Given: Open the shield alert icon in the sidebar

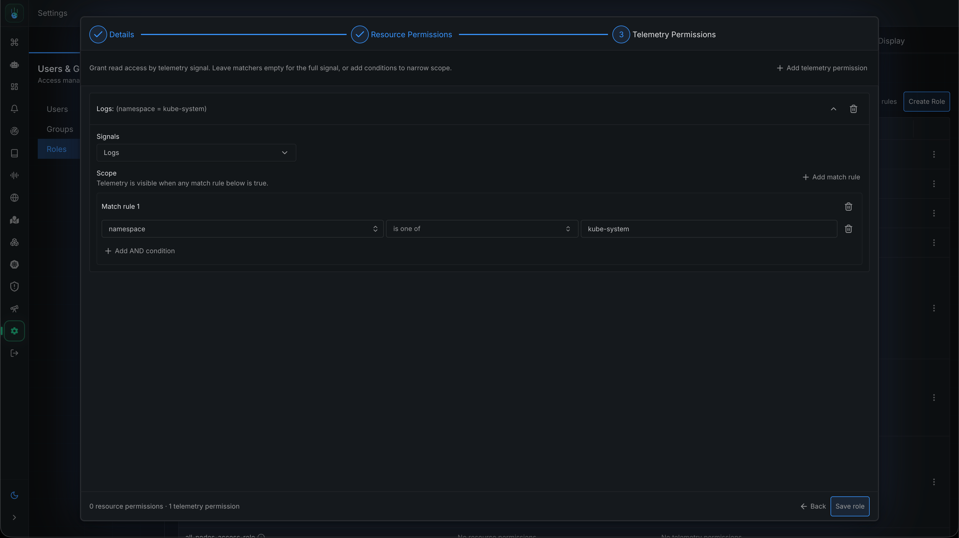Looking at the screenshot, I should click(14, 287).
